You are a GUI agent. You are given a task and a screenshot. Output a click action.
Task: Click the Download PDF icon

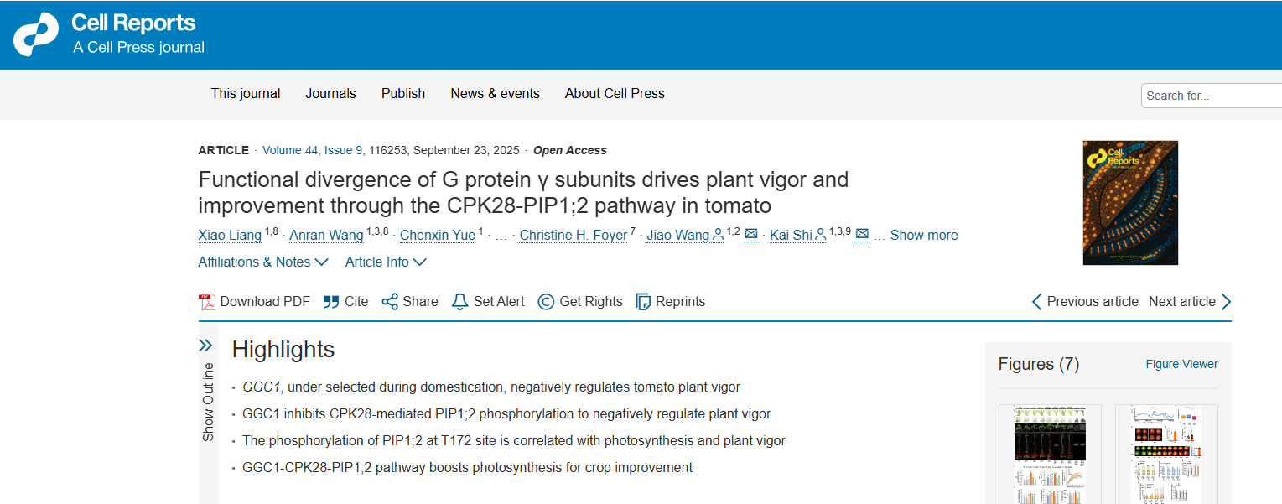[207, 302]
